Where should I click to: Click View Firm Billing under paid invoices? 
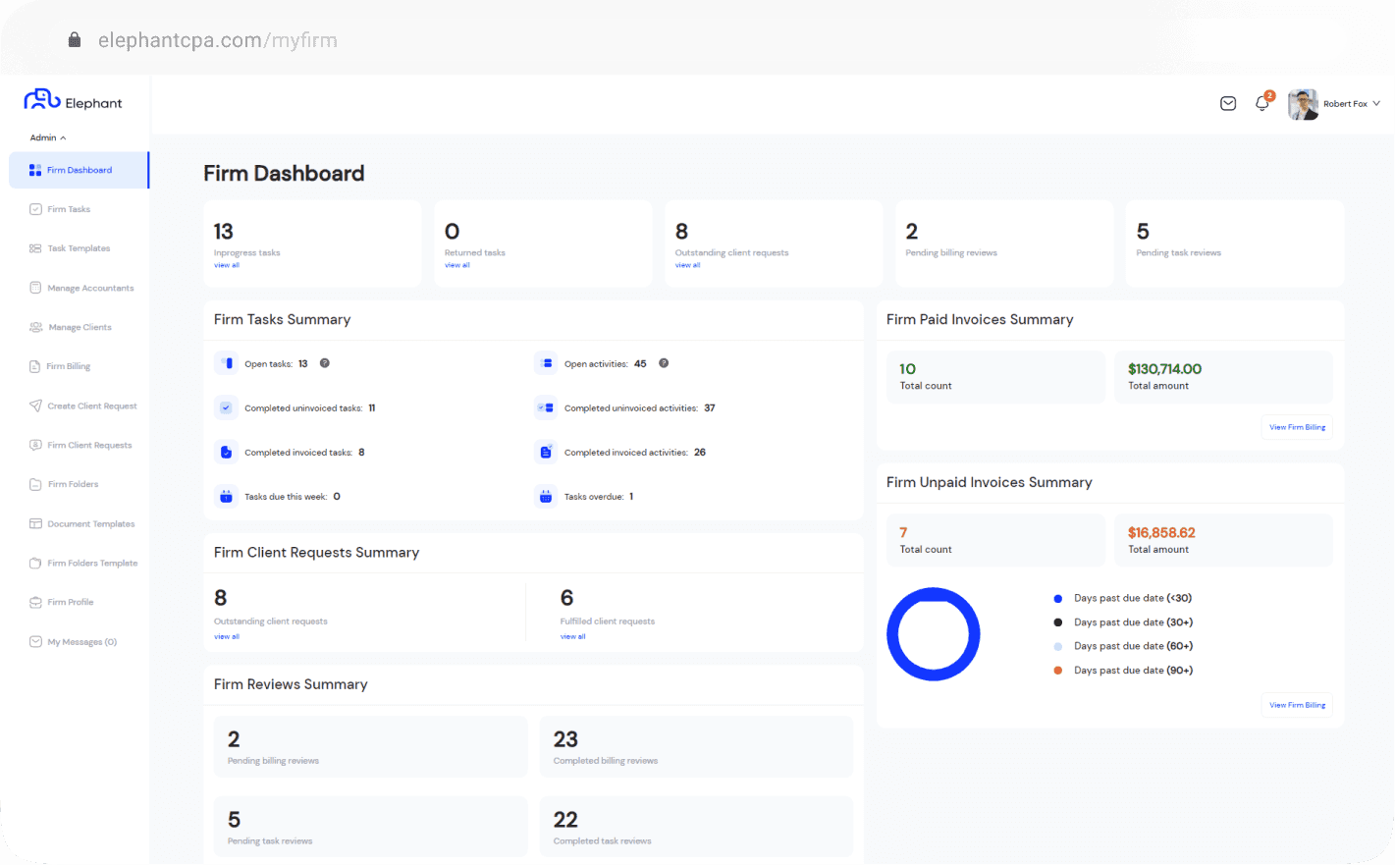tap(1297, 427)
